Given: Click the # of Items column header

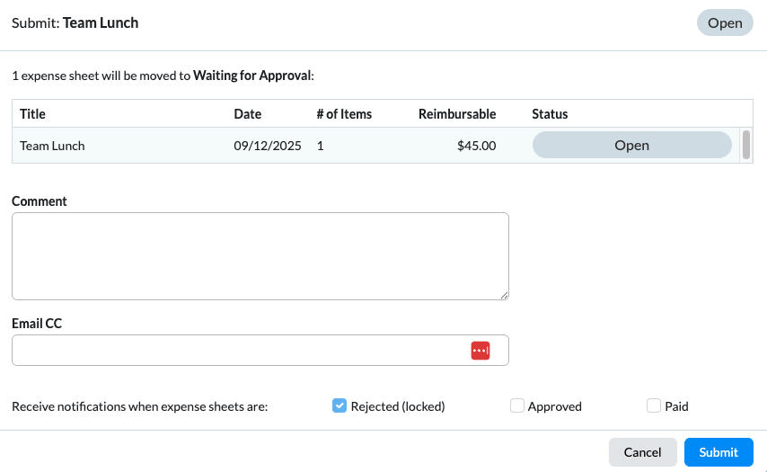Looking at the screenshot, I should point(344,114).
